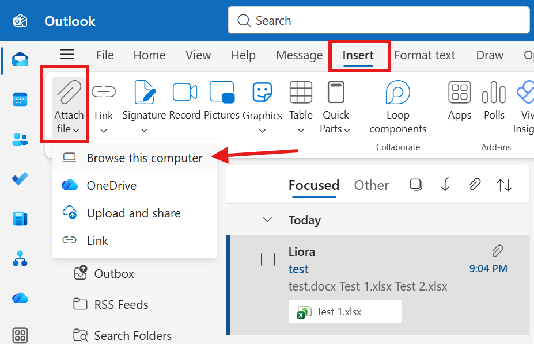Choose Upload and share option
Screen dimensions: 534x344
(134, 213)
